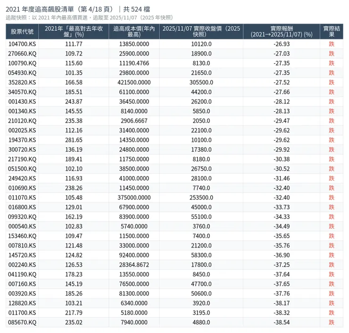Select stock code 128820.KS
Viewport: 349px width, 333px height.
(x=22, y=303)
